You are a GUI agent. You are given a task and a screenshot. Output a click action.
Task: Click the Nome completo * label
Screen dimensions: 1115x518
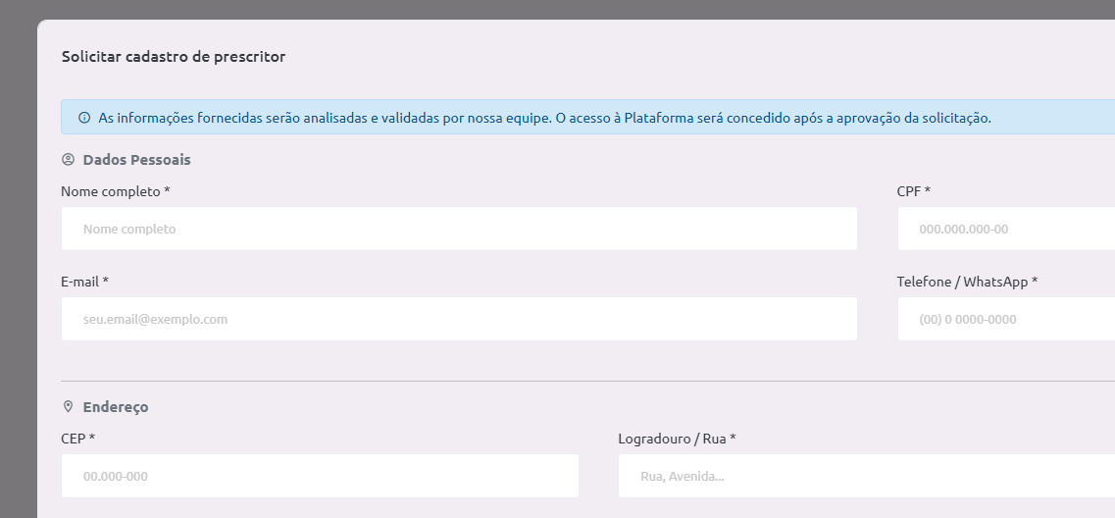[x=116, y=191]
